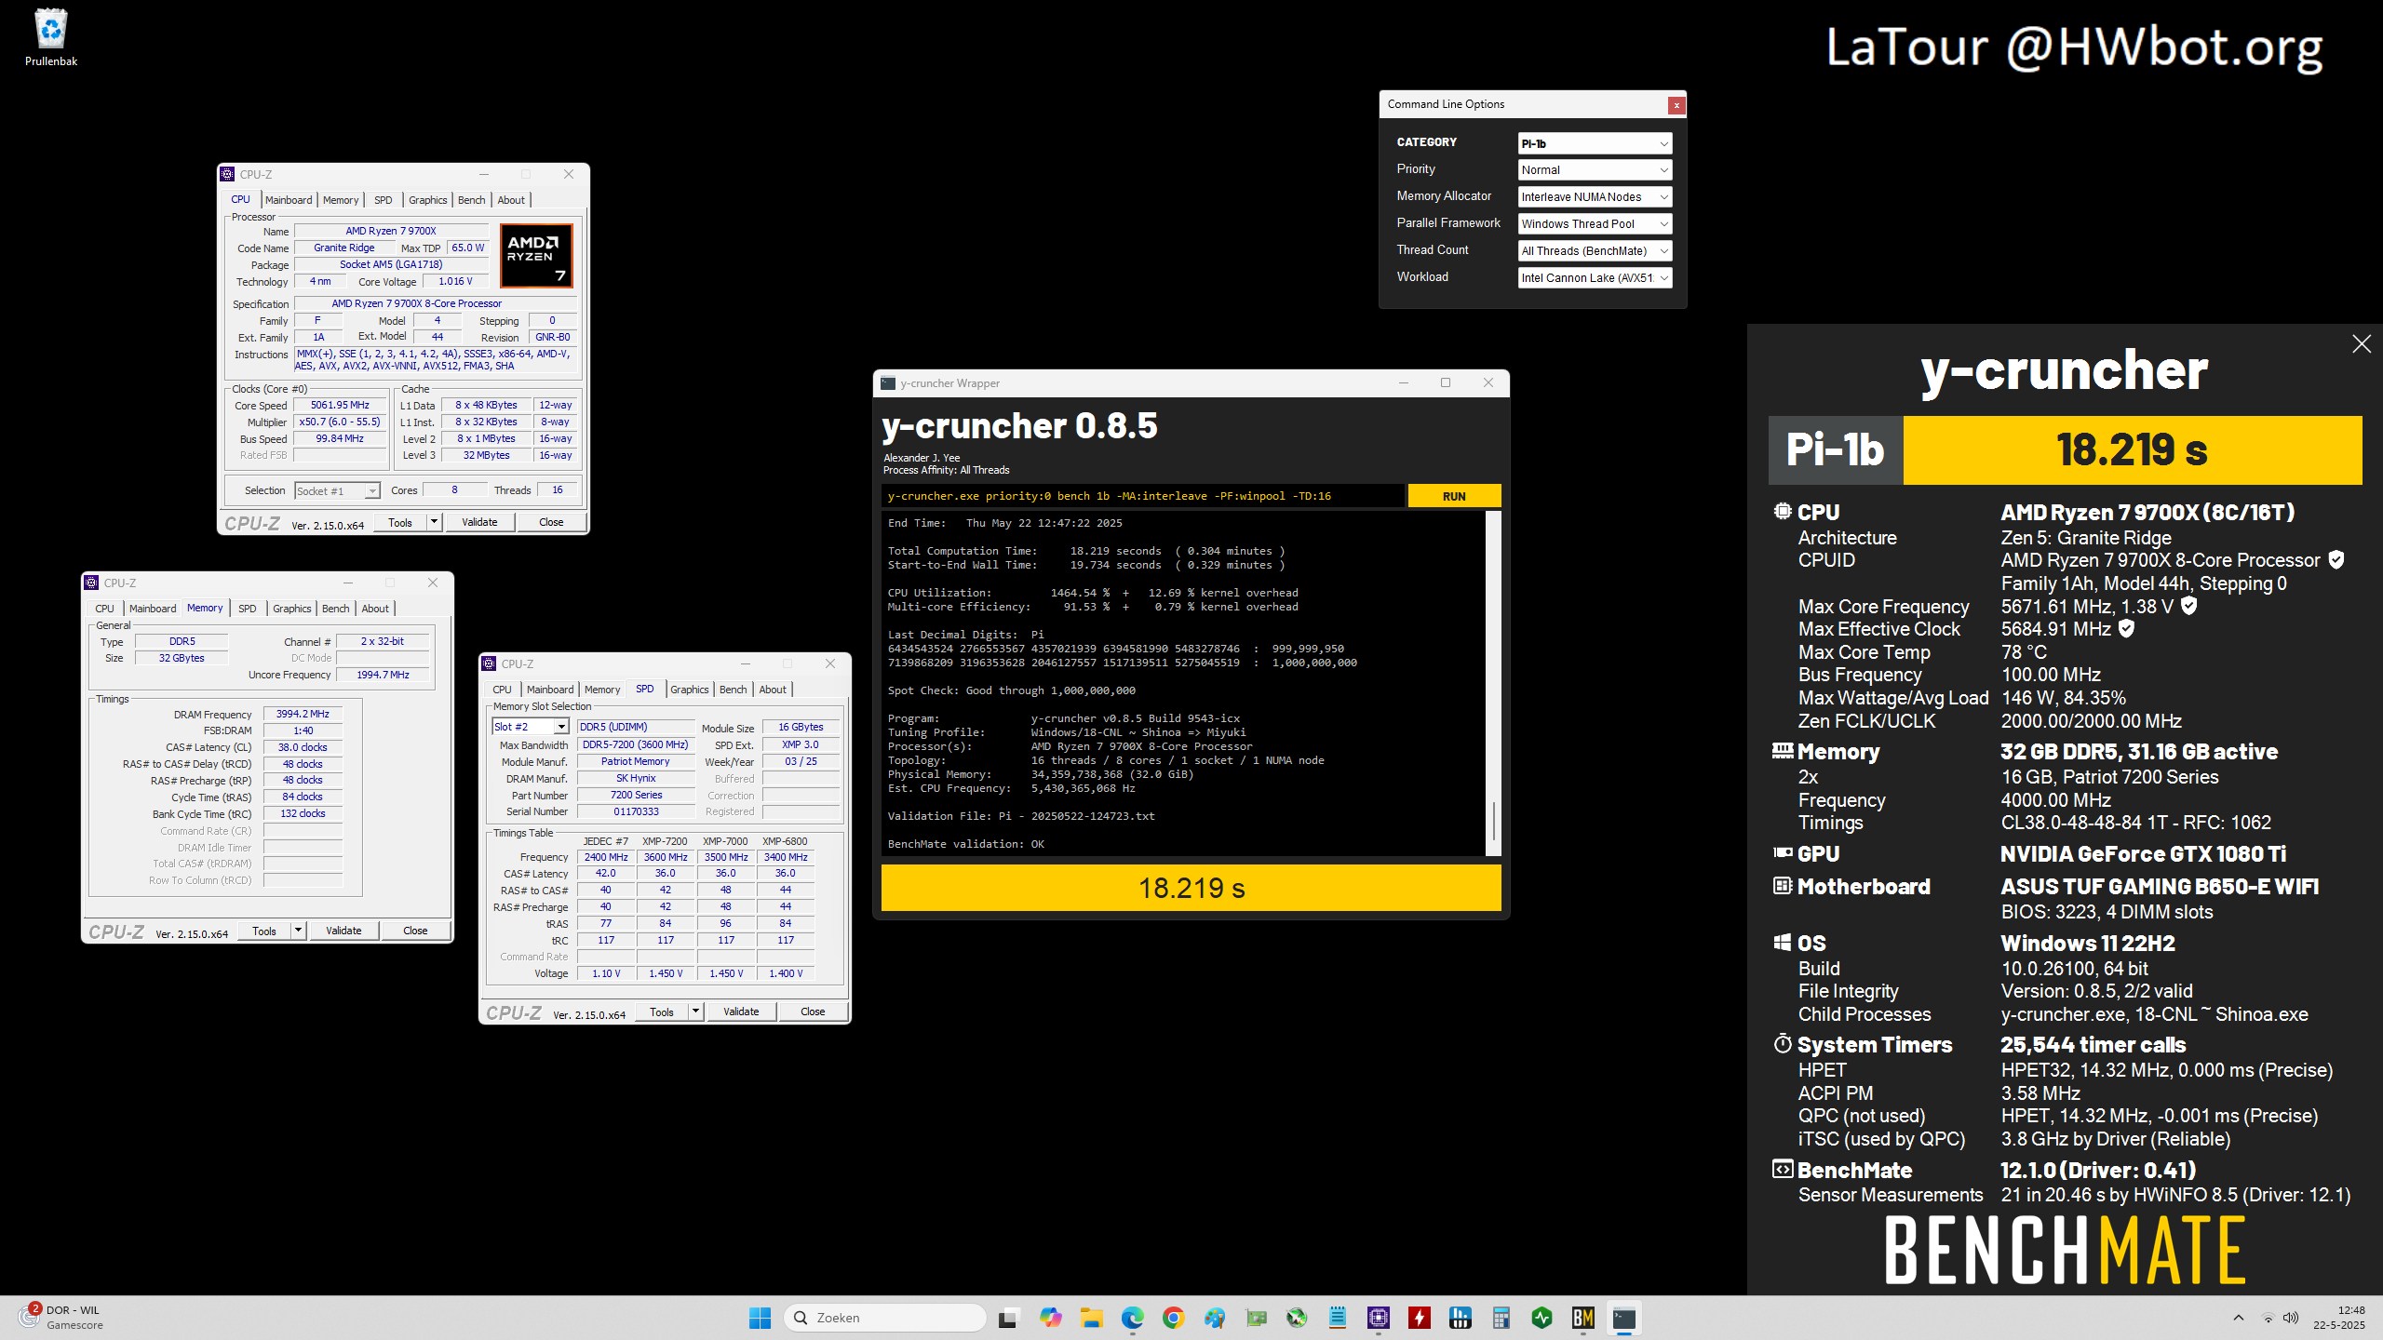
Task: Maximize the y-cruncher Wrapper window
Action: (1446, 382)
